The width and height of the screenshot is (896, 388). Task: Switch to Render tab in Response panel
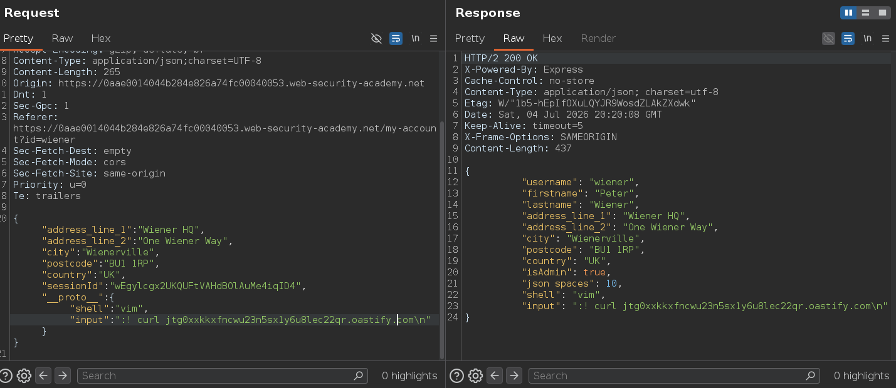click(x=598, y=38)
